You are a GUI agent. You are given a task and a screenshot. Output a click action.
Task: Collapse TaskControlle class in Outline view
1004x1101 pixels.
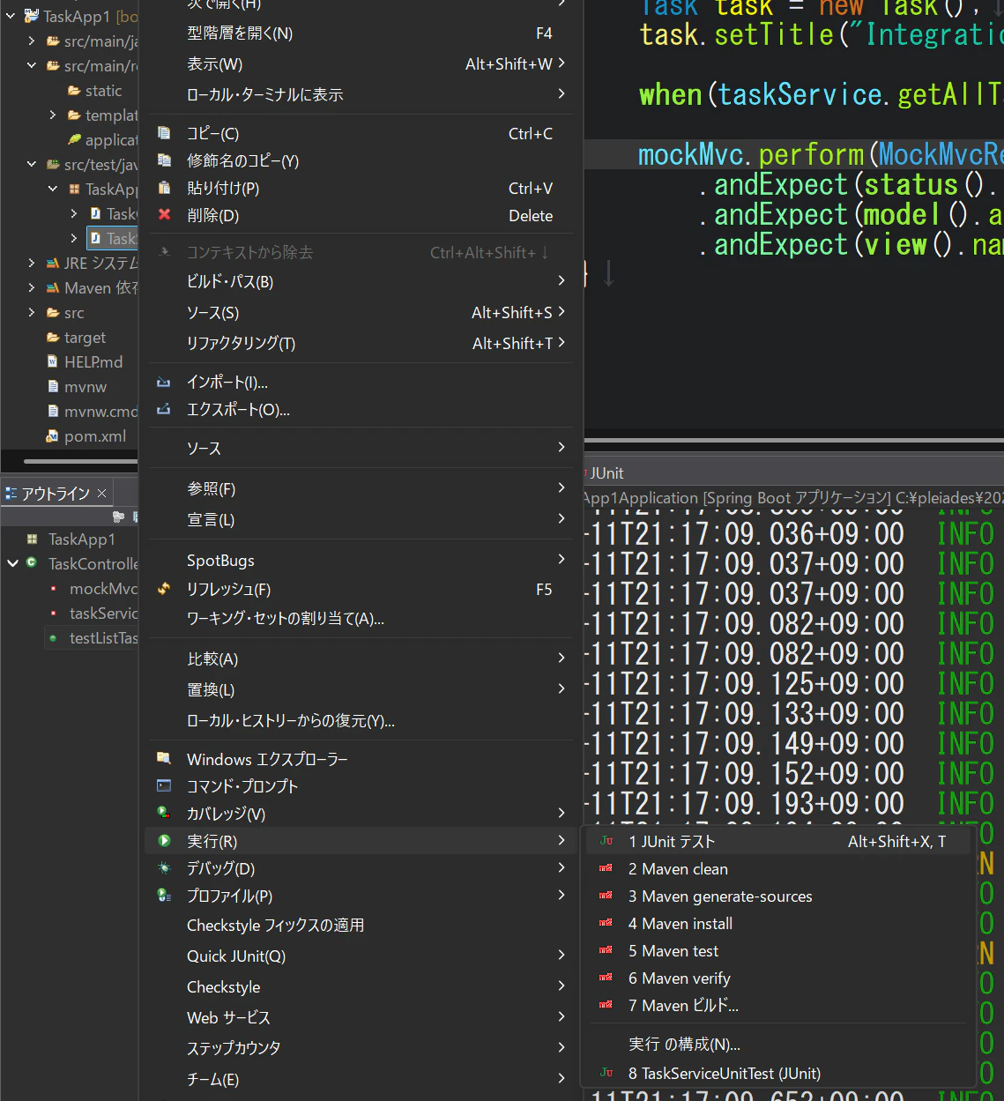point(12,563)
